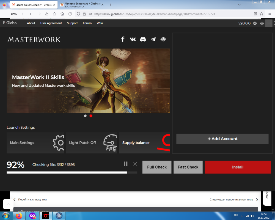The width and height of the screenshot is (275, 220).
Task: Toggle the Light Patch Off tile
Action: click(91, 143)
